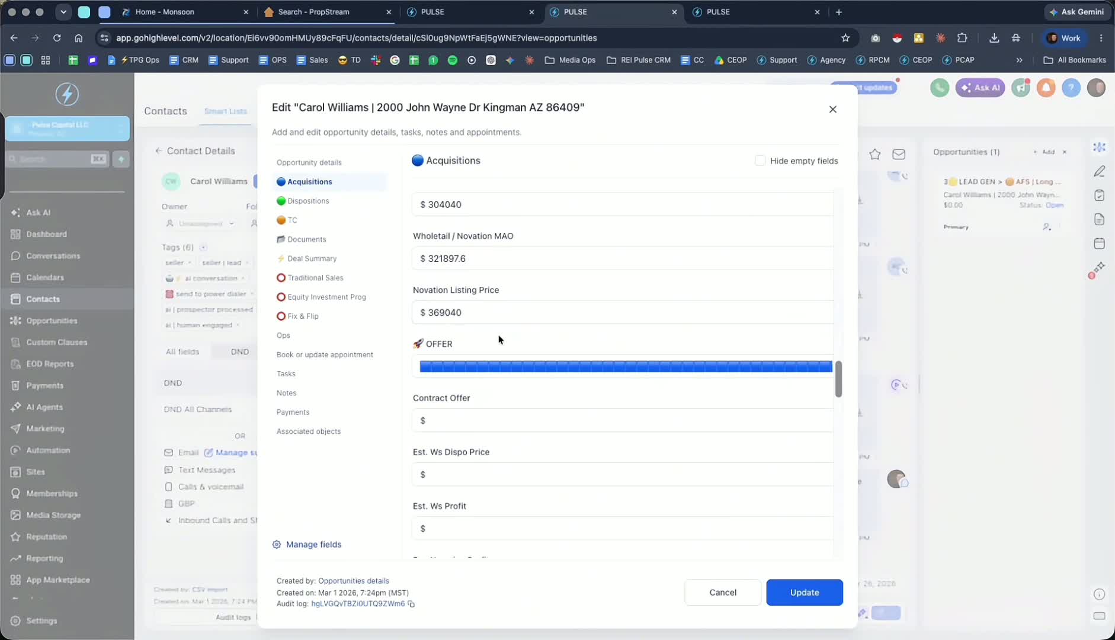Go back to Contact Details arrow
Image resolution: width=1115 pixels, height=640 pixels.
158,151
